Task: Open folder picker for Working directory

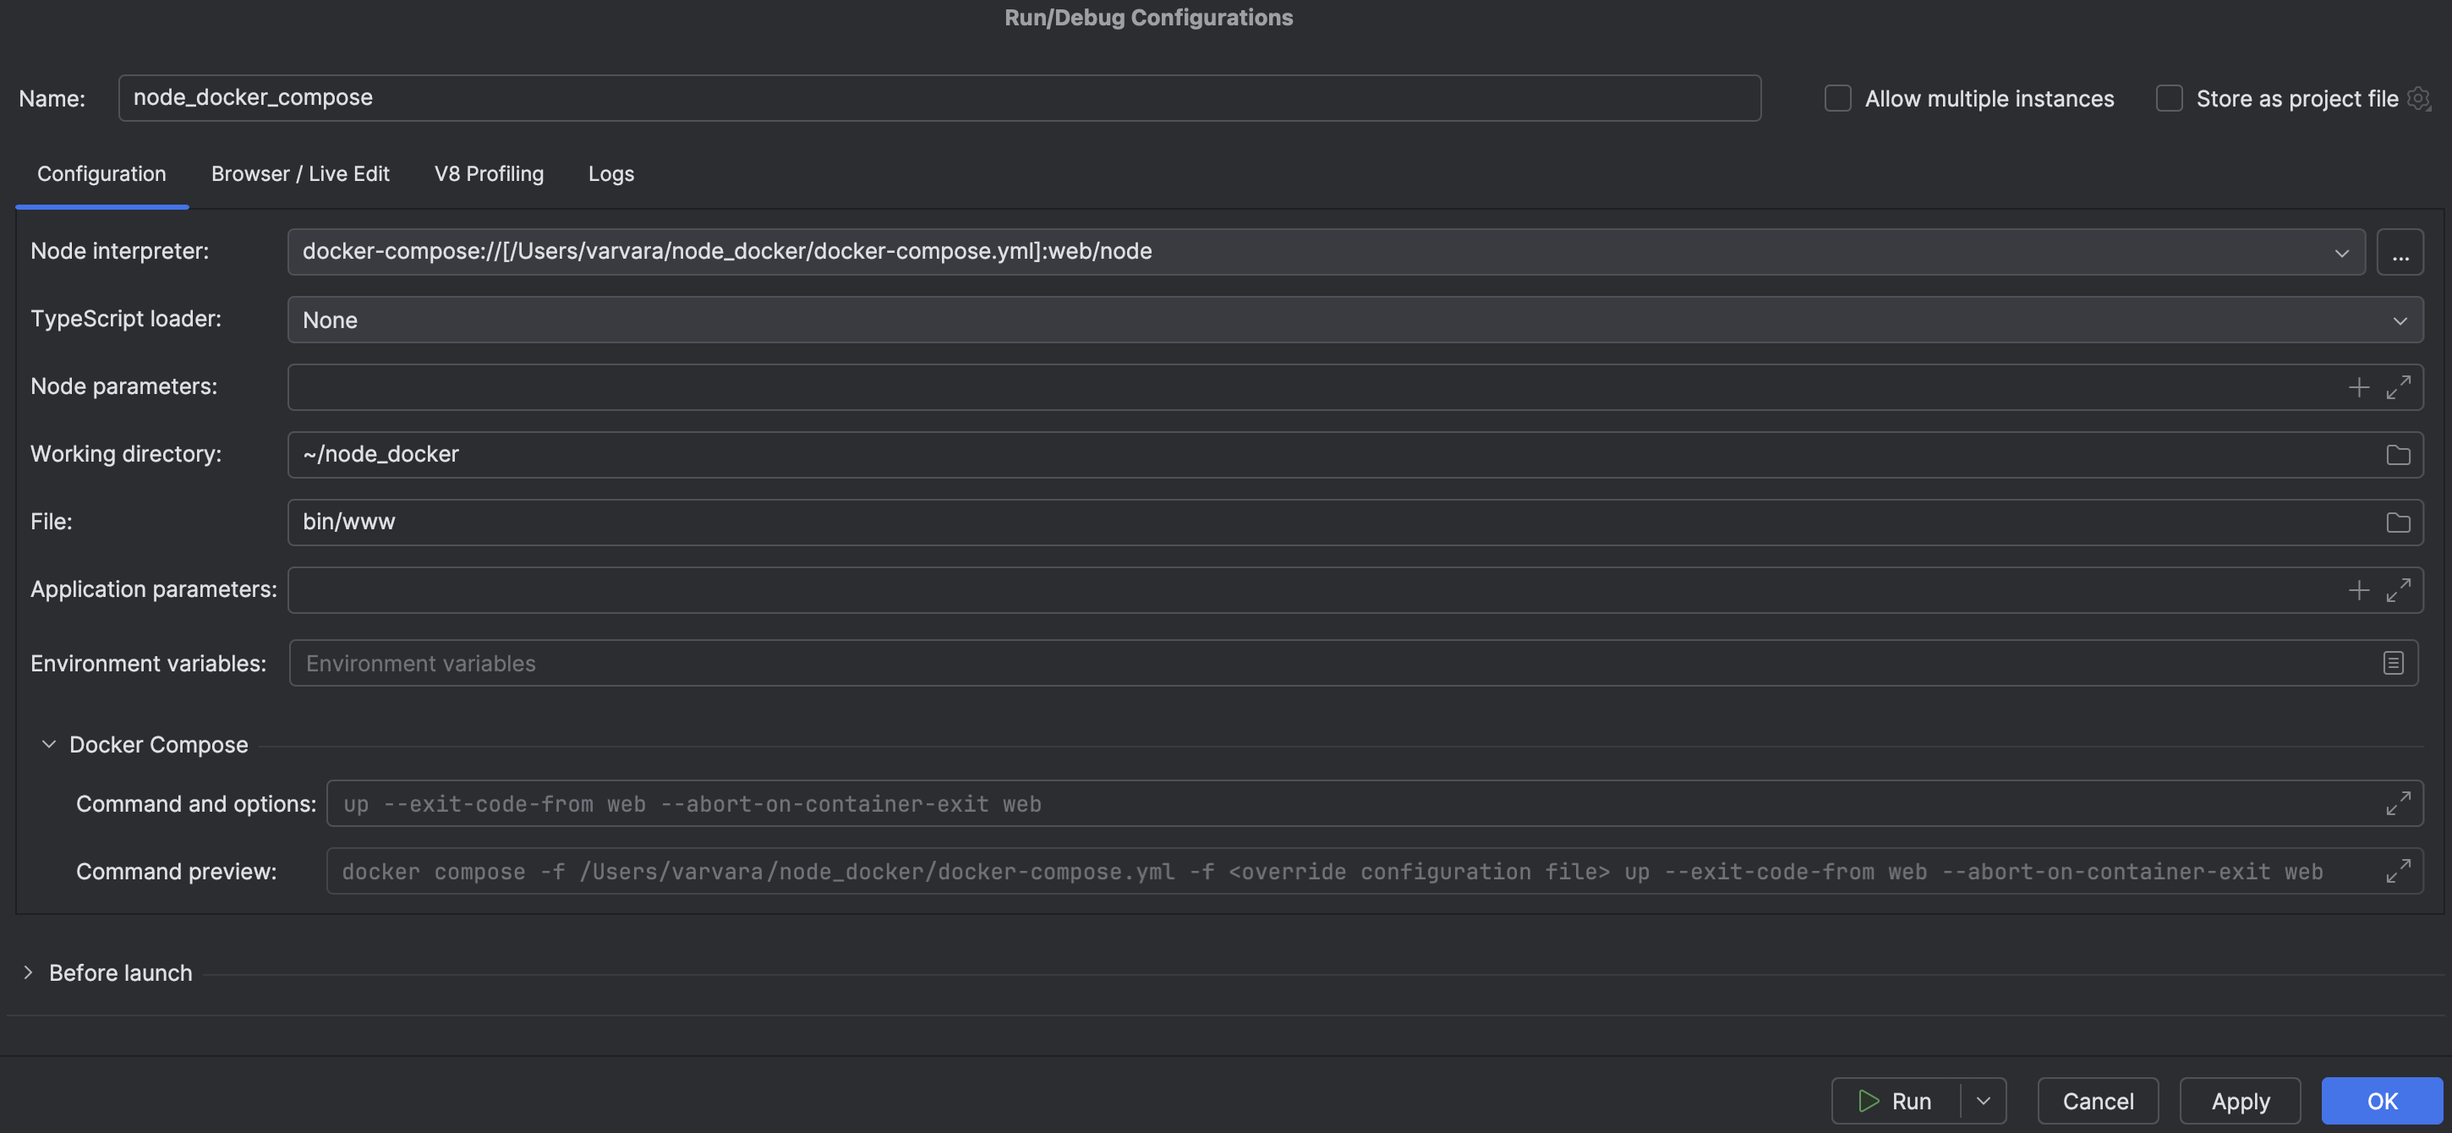Action: point(2397,454)
